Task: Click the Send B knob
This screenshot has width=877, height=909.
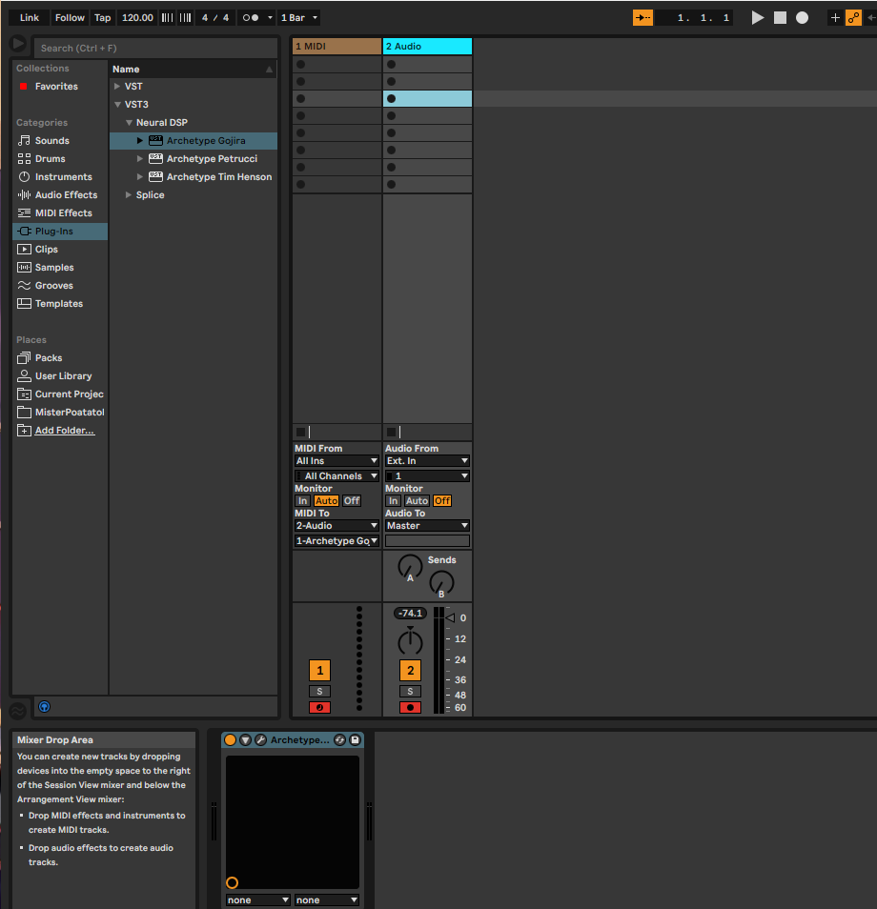Action: [x=441, y=582]
